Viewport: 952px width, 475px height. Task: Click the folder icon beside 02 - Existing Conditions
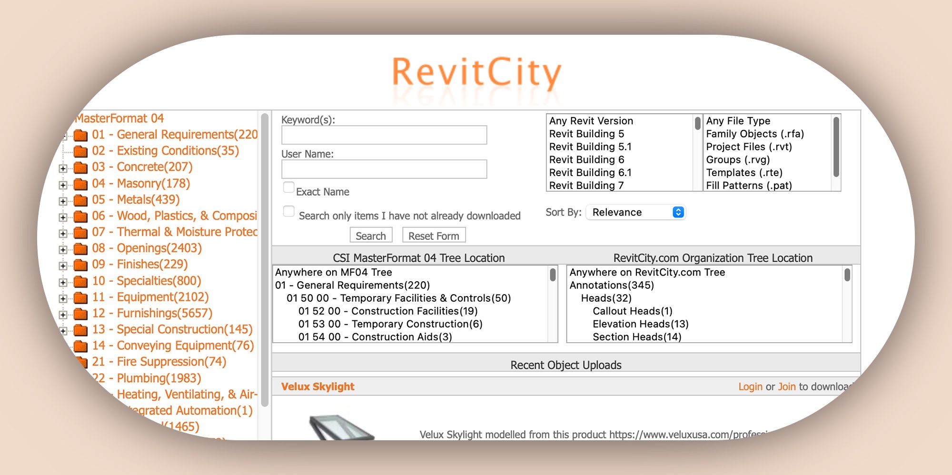click(x=80, y=151)
